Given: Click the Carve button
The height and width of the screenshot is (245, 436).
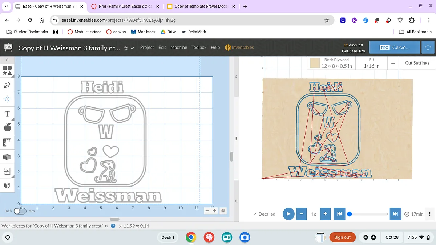Looking at the screenshot, I should click(395, 48).
